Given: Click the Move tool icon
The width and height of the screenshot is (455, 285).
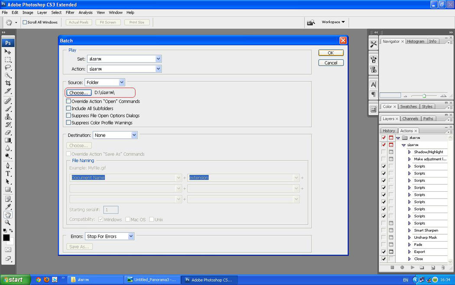Looking at the screenshot, I should point(8,52).
